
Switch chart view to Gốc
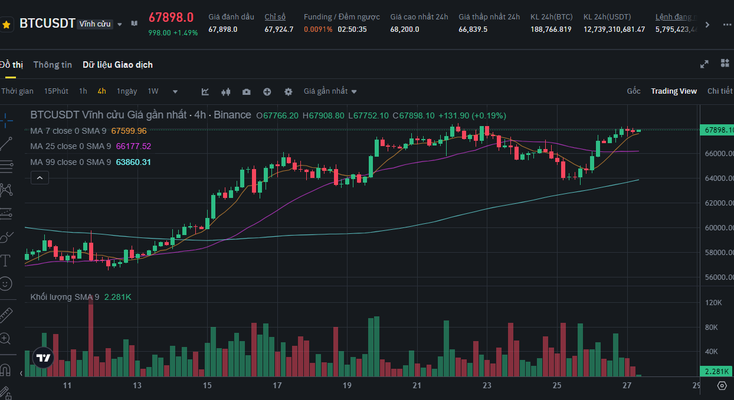coord(633,91)
